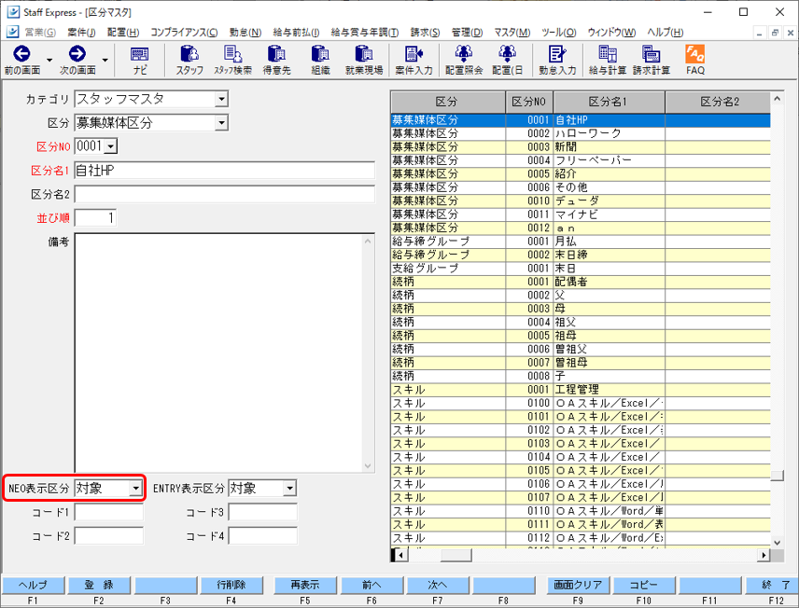Select the マイナビ row

581,214
